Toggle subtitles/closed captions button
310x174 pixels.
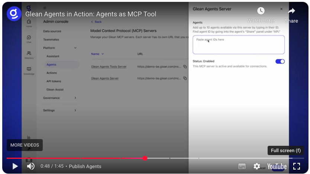click(242, 166)
